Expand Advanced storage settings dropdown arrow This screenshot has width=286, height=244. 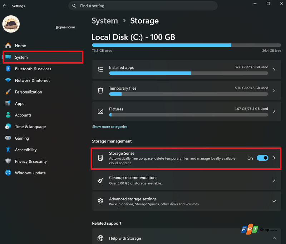[x=274, y=201]
